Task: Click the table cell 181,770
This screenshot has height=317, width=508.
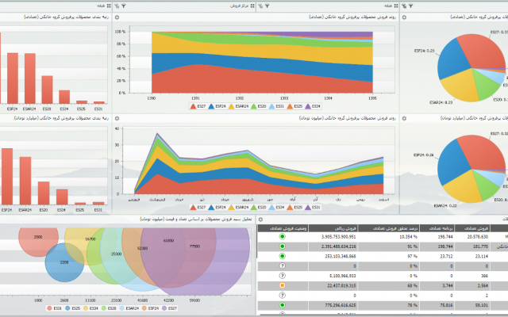Action: 472,246
